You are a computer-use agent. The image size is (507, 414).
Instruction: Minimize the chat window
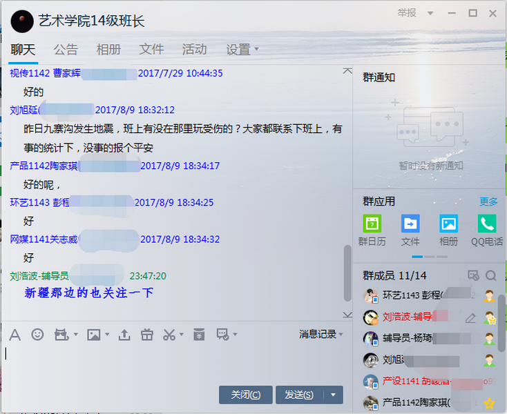452,13
